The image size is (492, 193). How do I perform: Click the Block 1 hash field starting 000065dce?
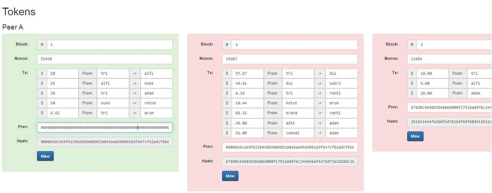(105, 142)
